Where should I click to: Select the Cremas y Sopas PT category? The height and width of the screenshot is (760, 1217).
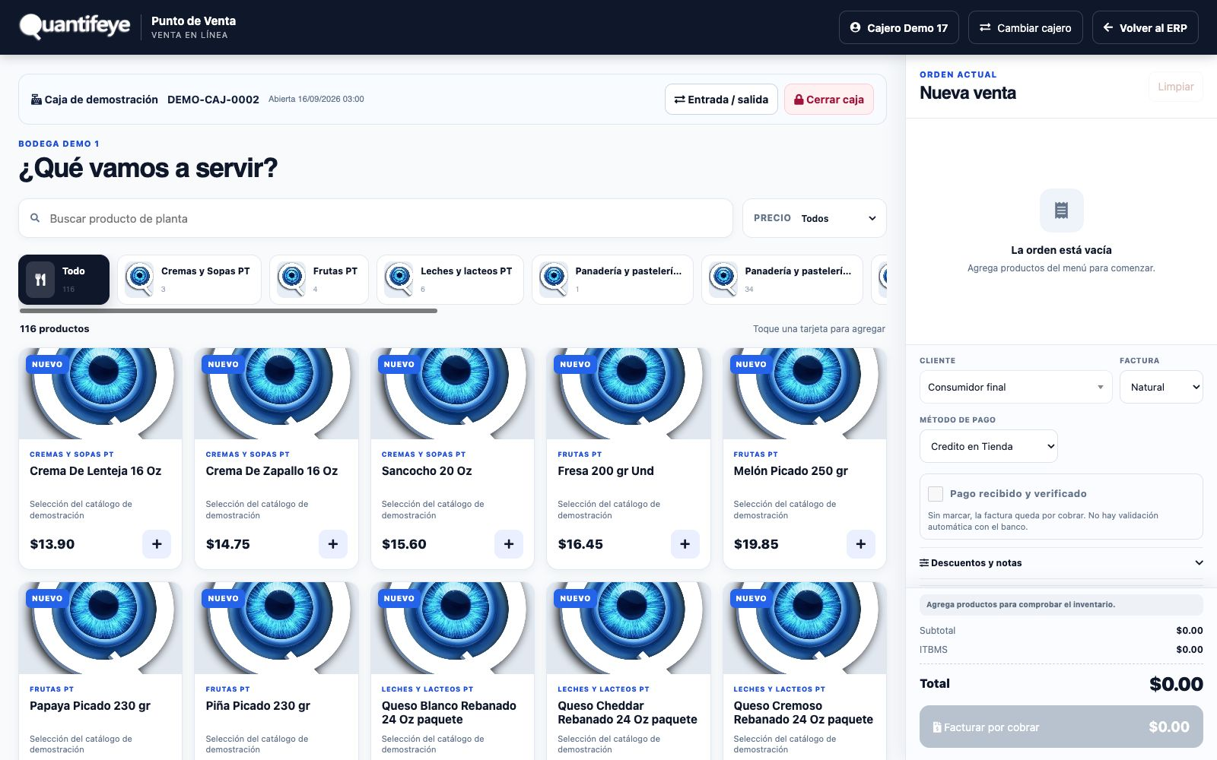tap(189, 280)
